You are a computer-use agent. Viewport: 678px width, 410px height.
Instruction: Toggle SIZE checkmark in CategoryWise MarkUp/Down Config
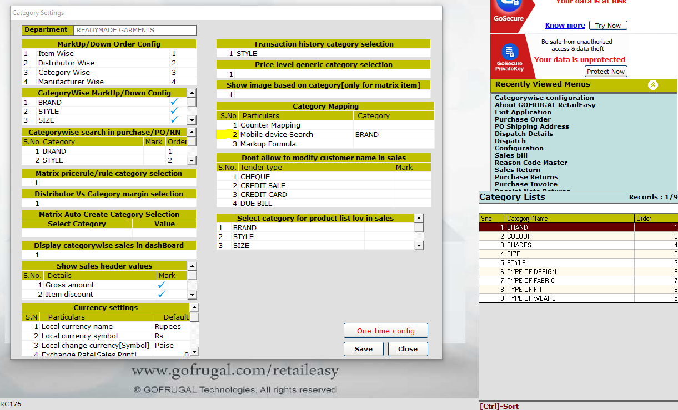click(x=174, y=120)
